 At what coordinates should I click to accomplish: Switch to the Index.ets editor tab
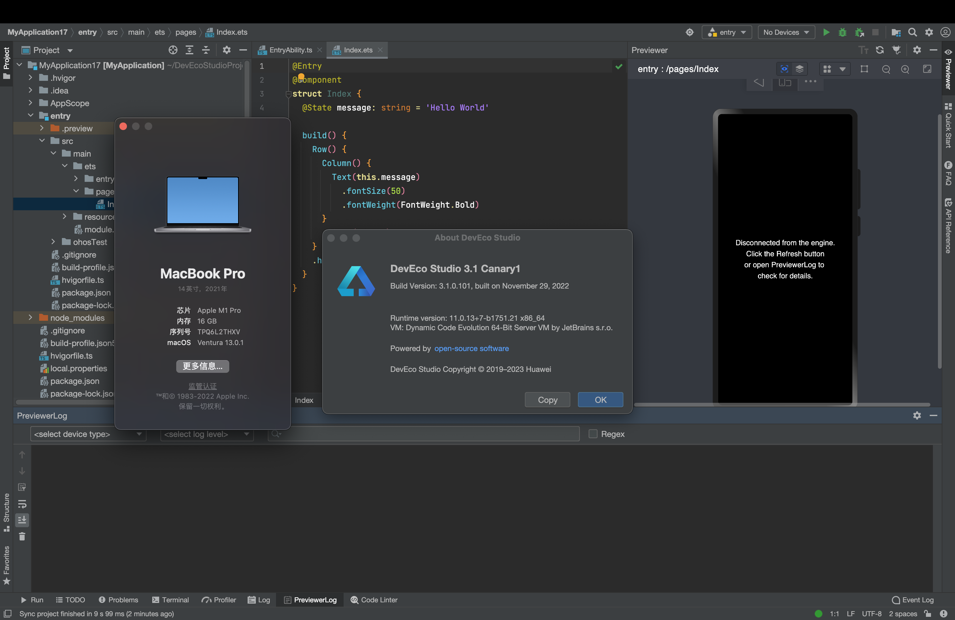click(357, 50)
